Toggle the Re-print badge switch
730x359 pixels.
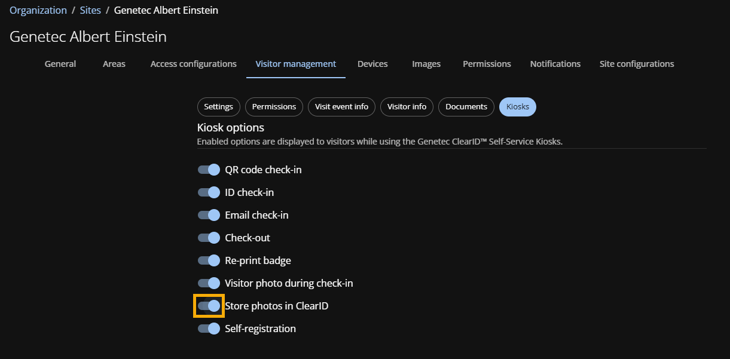coord(209,260)
